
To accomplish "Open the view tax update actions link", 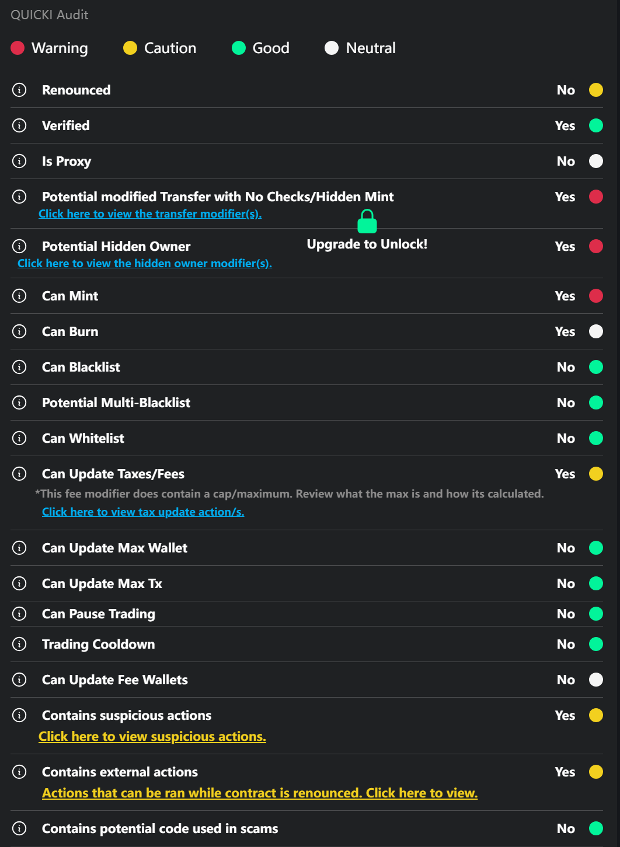I will (x=143, y=512).
